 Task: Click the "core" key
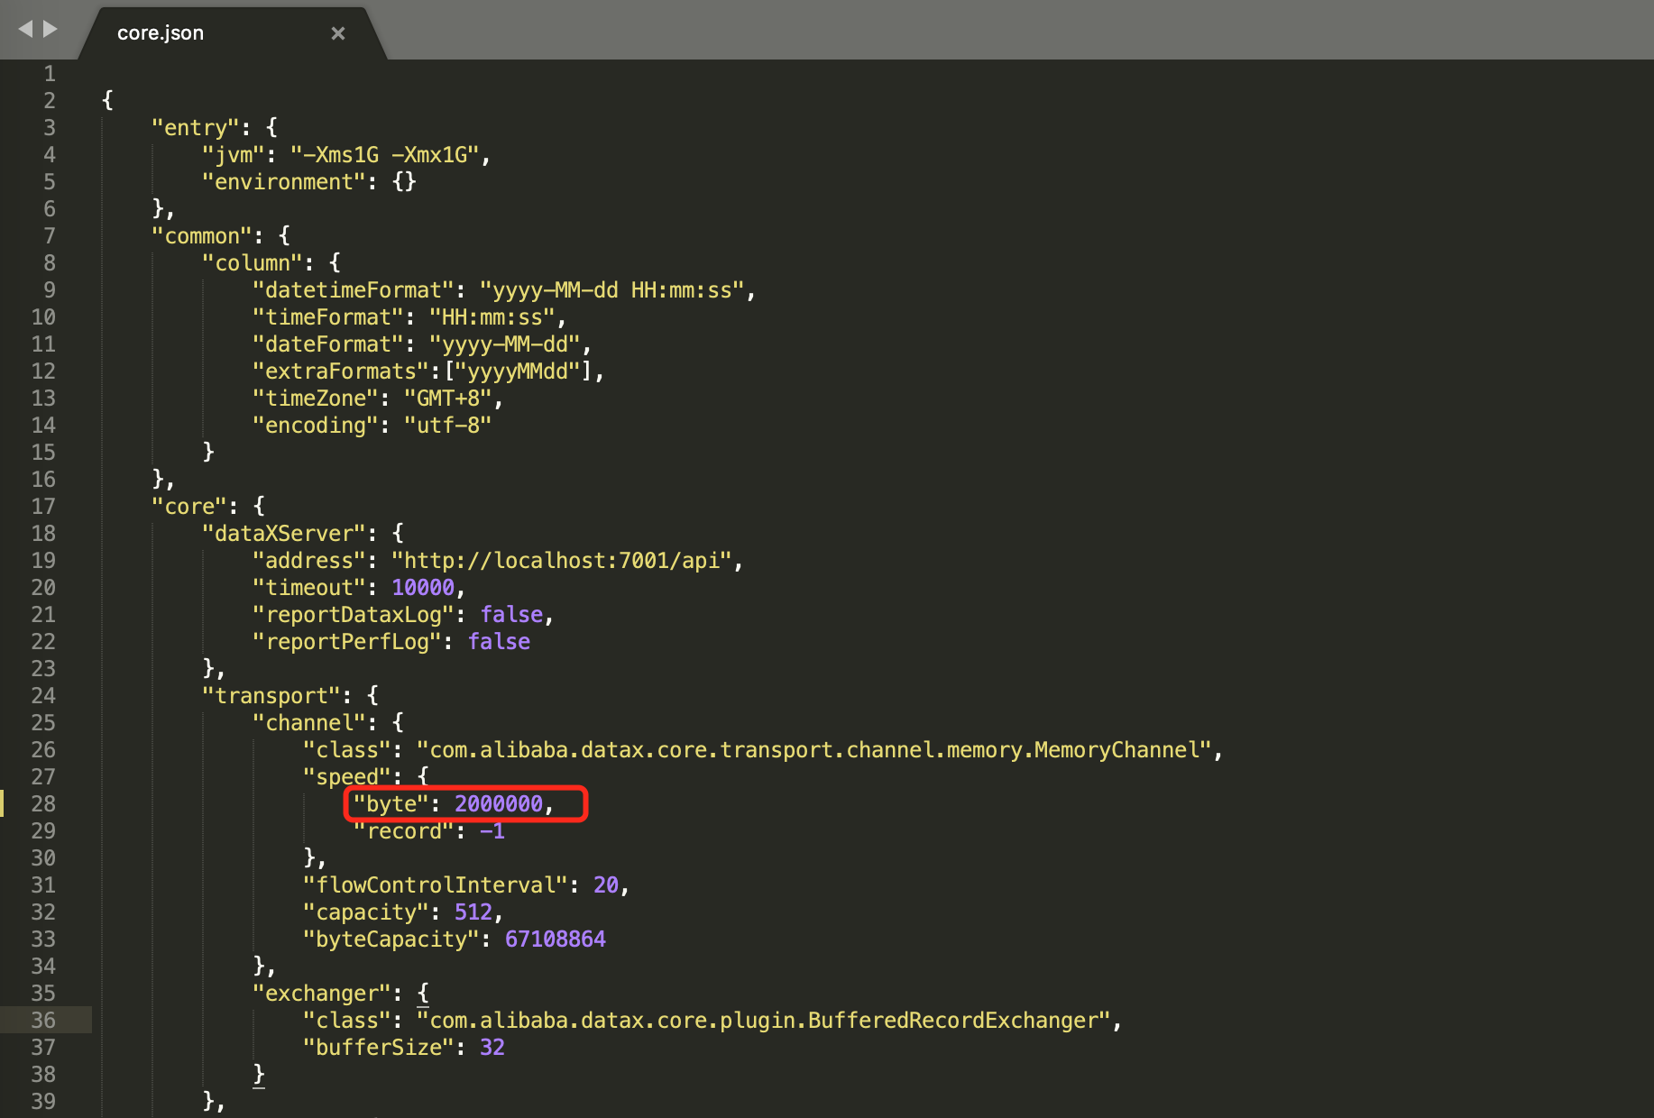[x=188, y=507]
